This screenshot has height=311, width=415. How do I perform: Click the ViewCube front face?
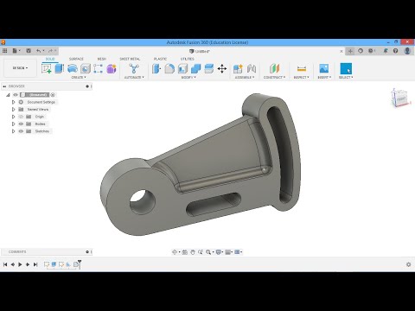pos(401,99)
